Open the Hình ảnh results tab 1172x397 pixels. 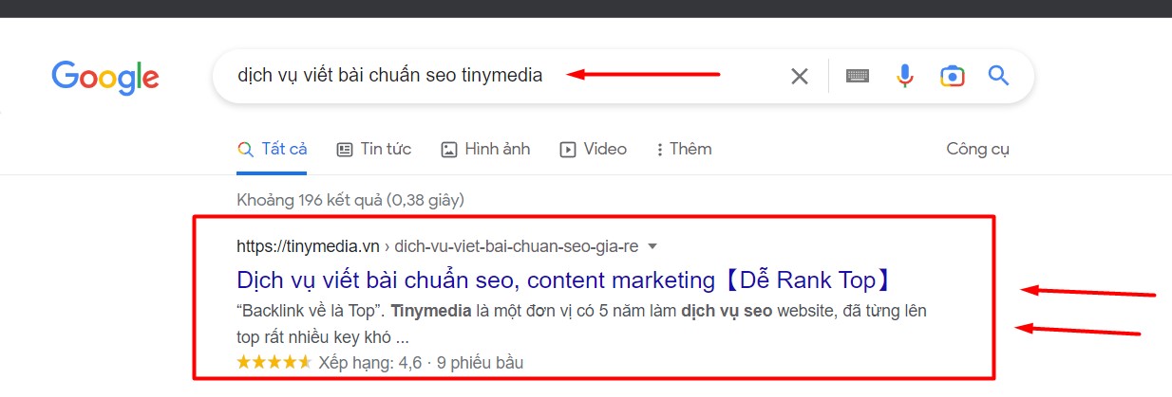click(x=485, y=150)
